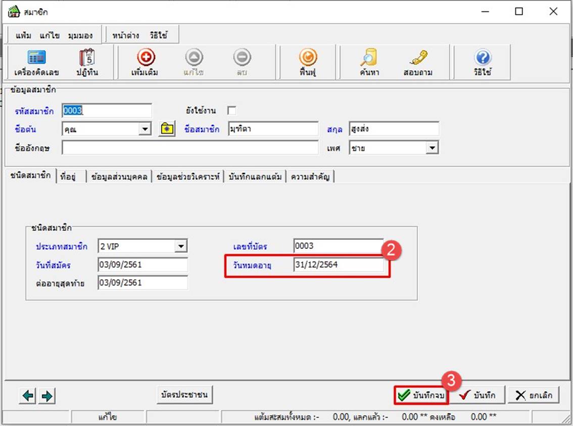Expand the title (ชื่อต้น) dropdown

tap(146, 130)
